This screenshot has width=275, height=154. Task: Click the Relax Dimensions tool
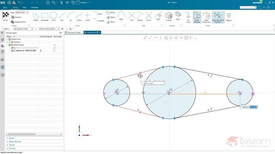coord(206,17)
